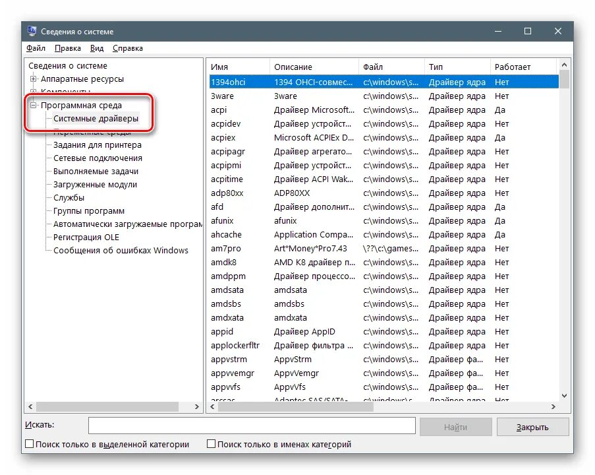Click the tree pane scroll right arrow
Screen dimensions: 595x475
pos(196,406)
